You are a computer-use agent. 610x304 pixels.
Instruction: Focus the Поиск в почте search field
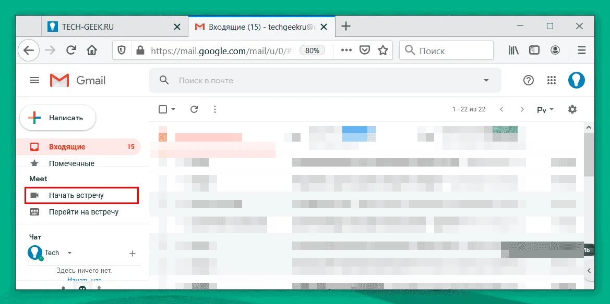(325, 80)
